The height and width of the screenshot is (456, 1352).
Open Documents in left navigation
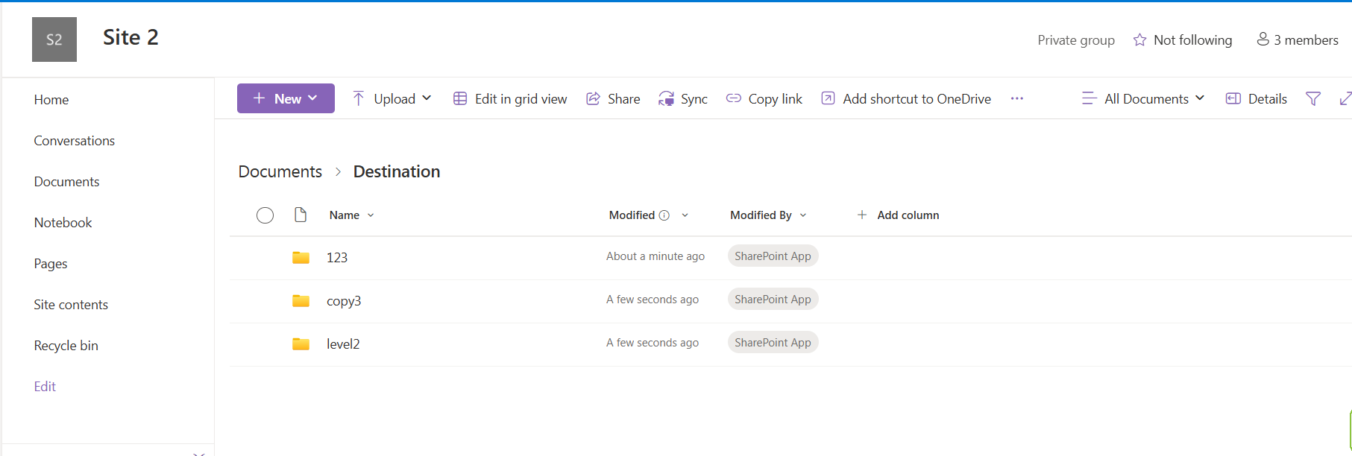[x=66, y=182]
